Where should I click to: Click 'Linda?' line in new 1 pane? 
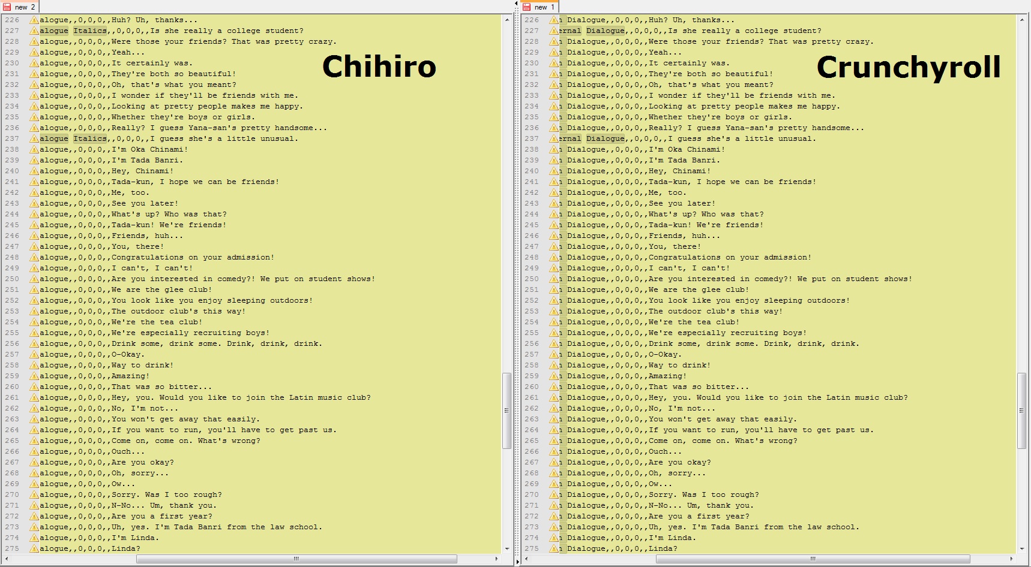point(663,549)
